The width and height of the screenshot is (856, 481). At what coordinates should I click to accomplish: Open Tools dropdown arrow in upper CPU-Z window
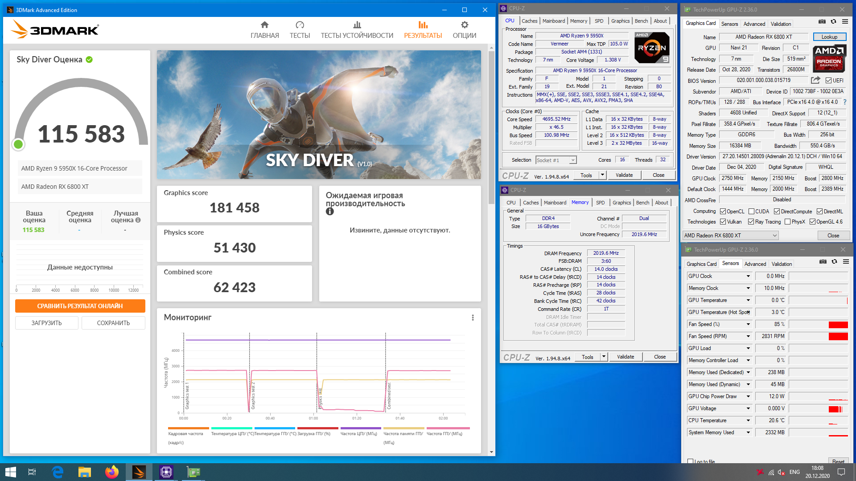click(602, 175)
